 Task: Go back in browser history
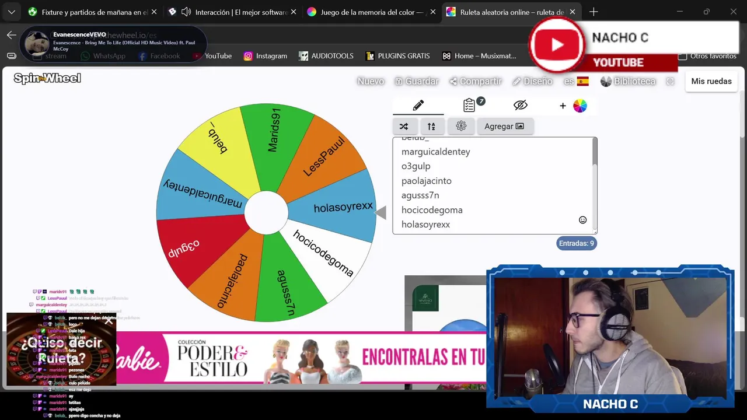tap(12, 35)
